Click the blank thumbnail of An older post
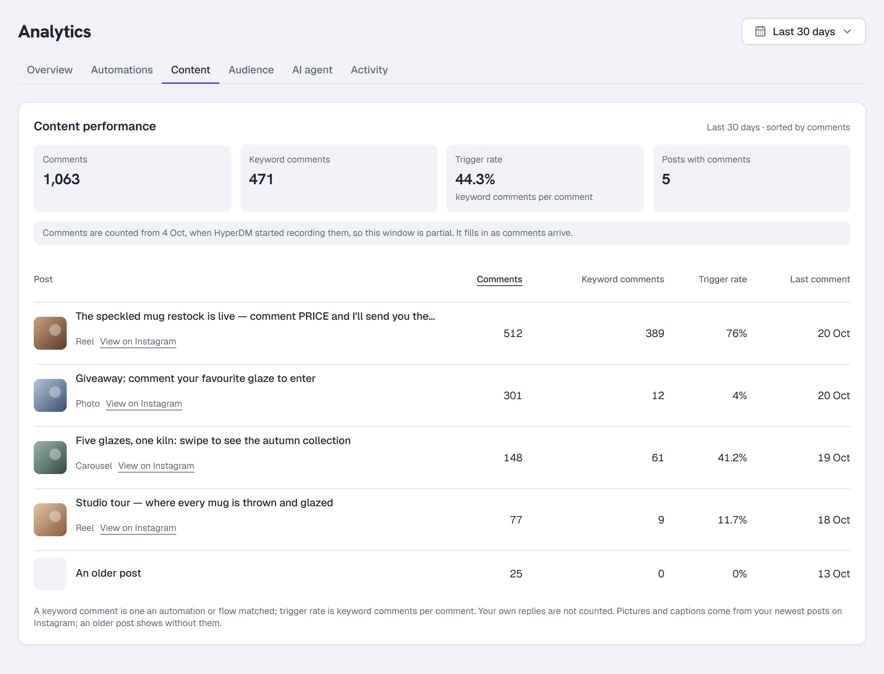Image resolution: width=884 pixels, height=674 pixels. (50, 573)
